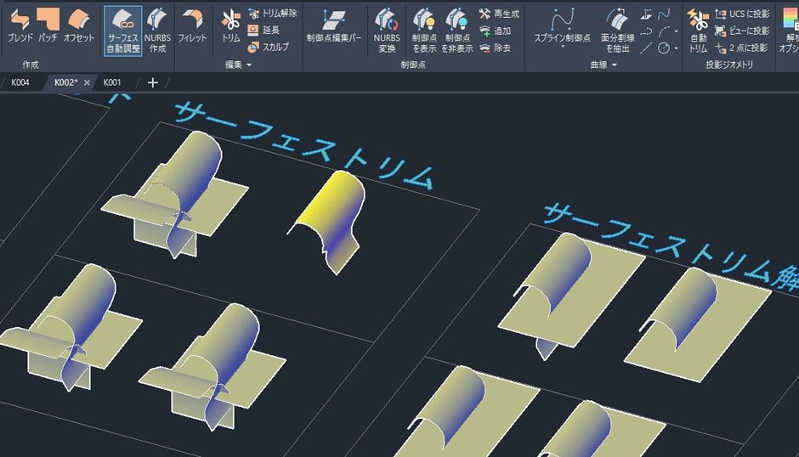799x457 pixels.
Task: Select the yellow highlighted trimmed surface
Action: coord(332,219)
